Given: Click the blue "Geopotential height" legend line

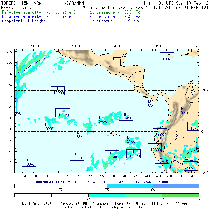Looking at the screenshot, I should [x=24, y=21].
